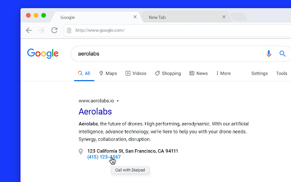Open the Settings menu
This screenshot has height=182, width=291.
click(x=259, y=73)
